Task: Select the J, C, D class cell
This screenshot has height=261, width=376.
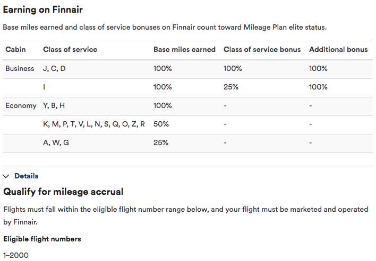Action: 54,68
